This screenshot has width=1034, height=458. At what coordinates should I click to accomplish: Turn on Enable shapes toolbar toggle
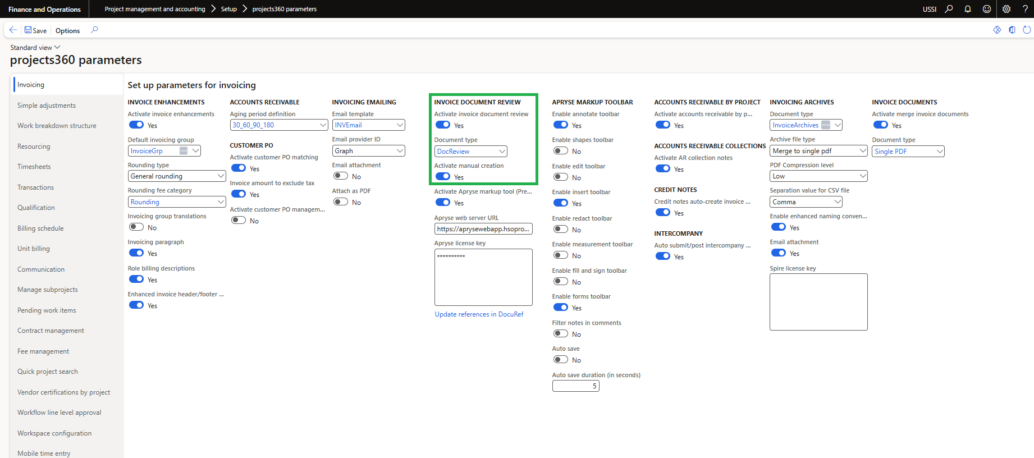click(x=560, y=151)
